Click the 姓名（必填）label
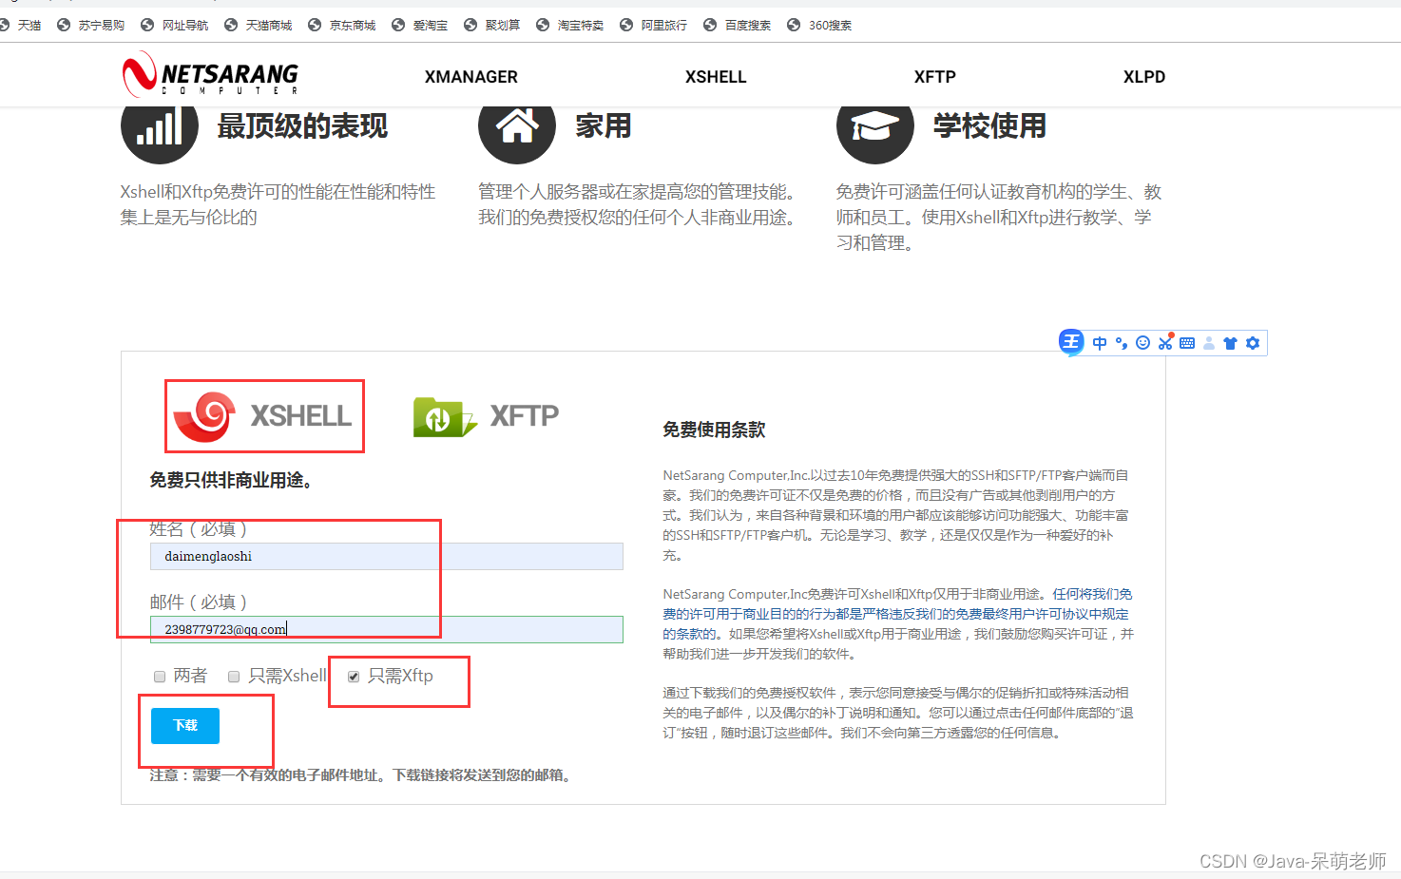The width and height of the screenshot is (1401, 879). point(199,529)
